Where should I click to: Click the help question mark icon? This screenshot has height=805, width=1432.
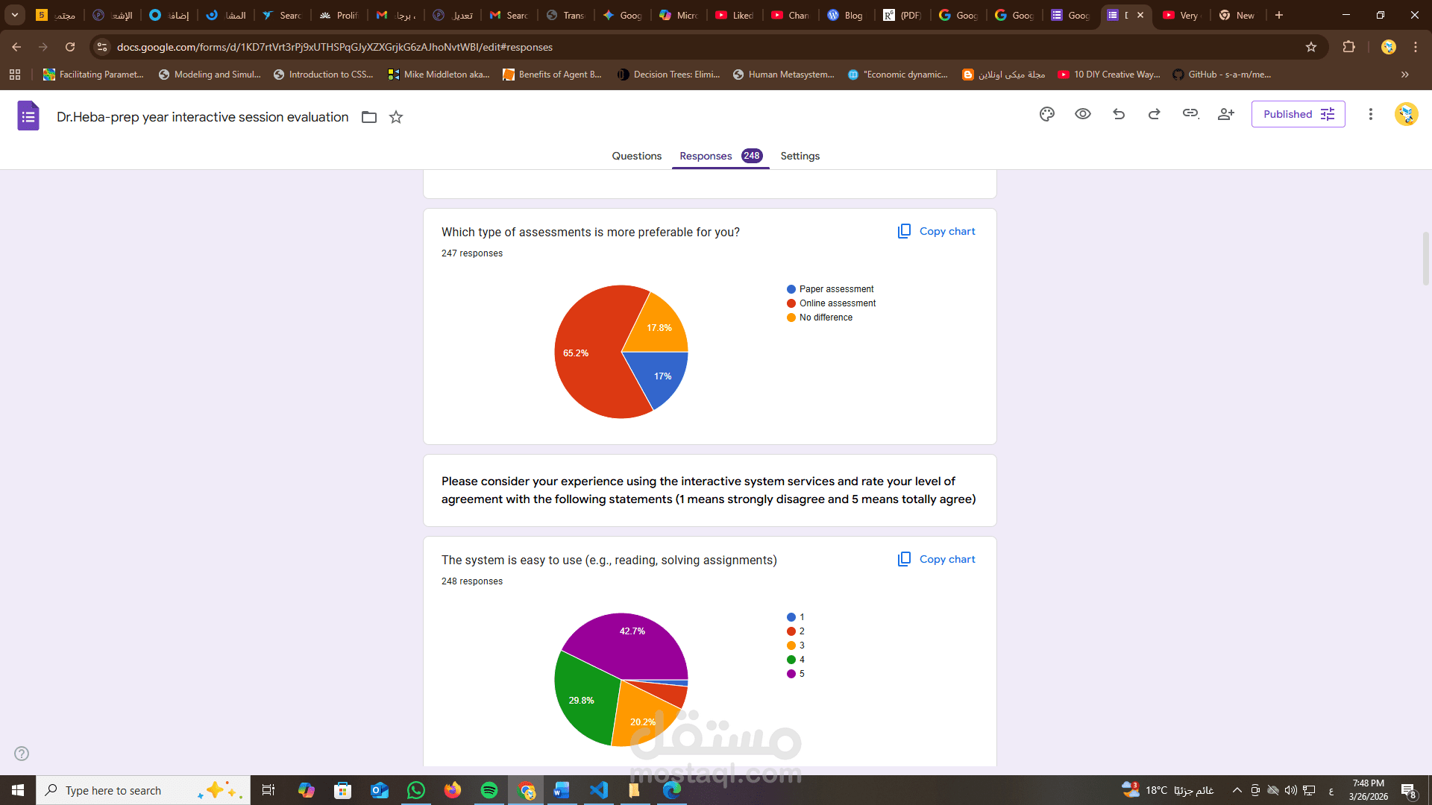(x=22, y=754)
